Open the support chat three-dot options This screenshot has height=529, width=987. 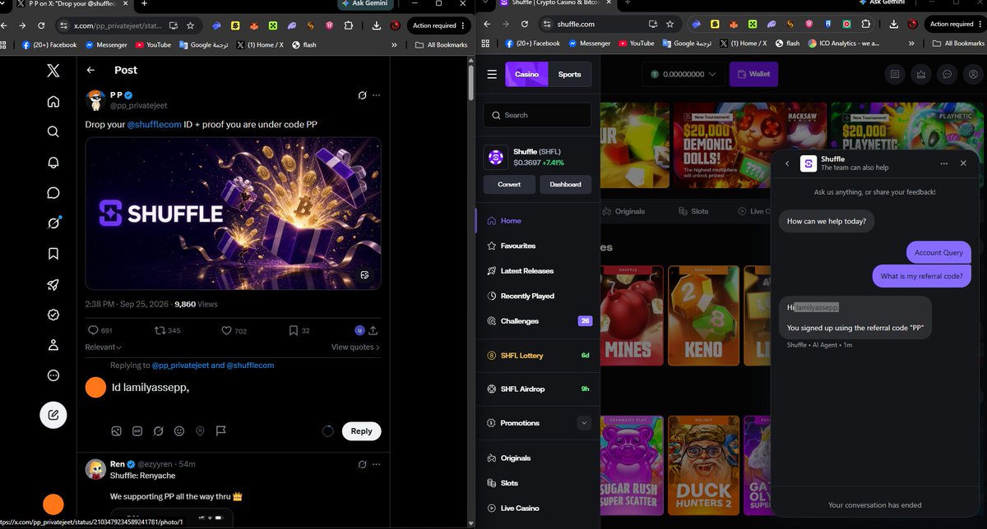point(944,163)
